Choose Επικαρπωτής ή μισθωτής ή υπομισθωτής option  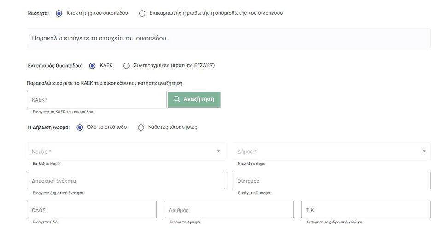pos(142,13)
